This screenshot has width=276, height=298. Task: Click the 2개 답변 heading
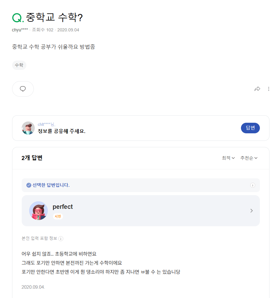click(x=32, y=158)
